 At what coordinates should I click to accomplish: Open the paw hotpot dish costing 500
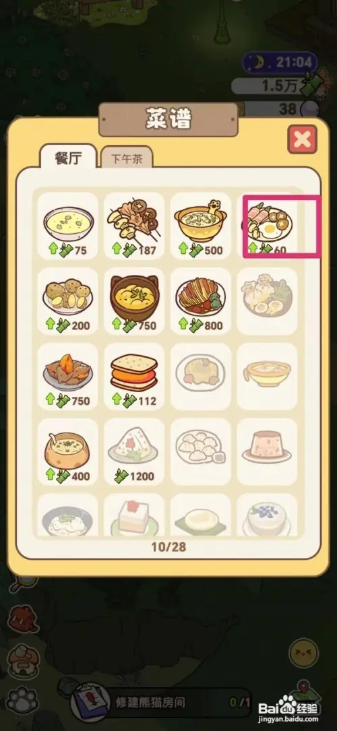coord(201,226)
